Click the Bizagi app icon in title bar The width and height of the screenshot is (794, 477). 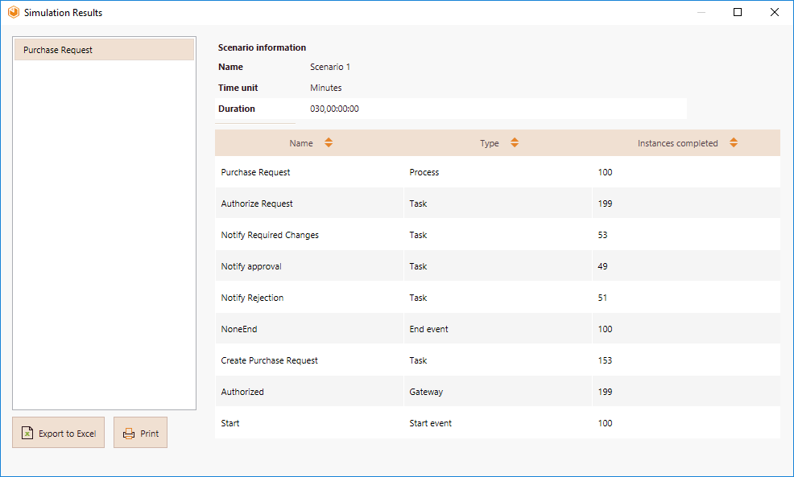(x=14, y=12)
